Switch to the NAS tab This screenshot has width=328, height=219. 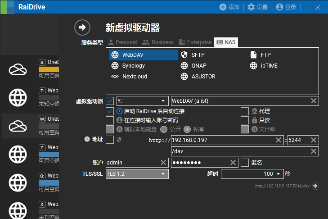click(226, 42)
